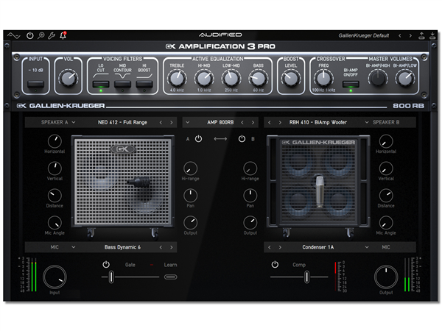Screen dimensions: 442x331
Task: Toggle power for Speaker A
Action: coord(198,138)
